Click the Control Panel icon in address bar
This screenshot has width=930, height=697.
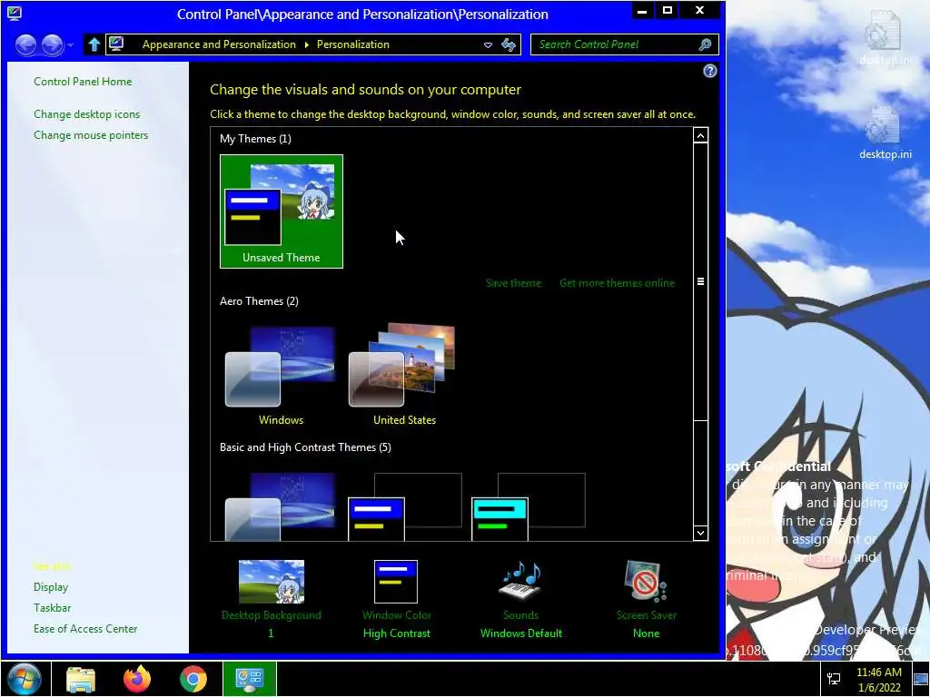[x=117, y=44]
